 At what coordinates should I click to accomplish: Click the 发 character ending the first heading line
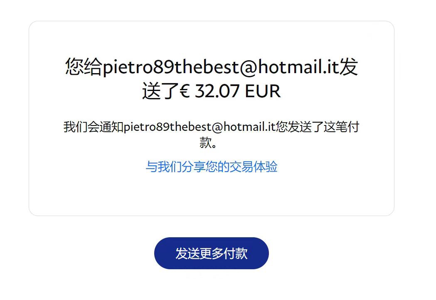click(x=348, y=67)
